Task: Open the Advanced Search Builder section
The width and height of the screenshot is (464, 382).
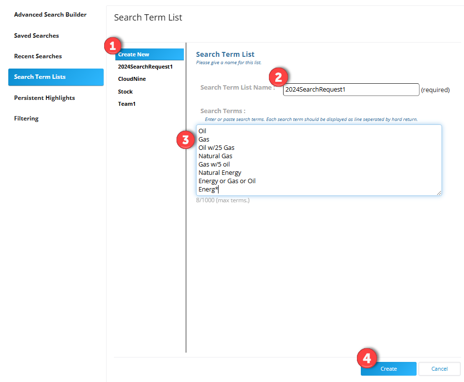Action: (x=50, y=15)
